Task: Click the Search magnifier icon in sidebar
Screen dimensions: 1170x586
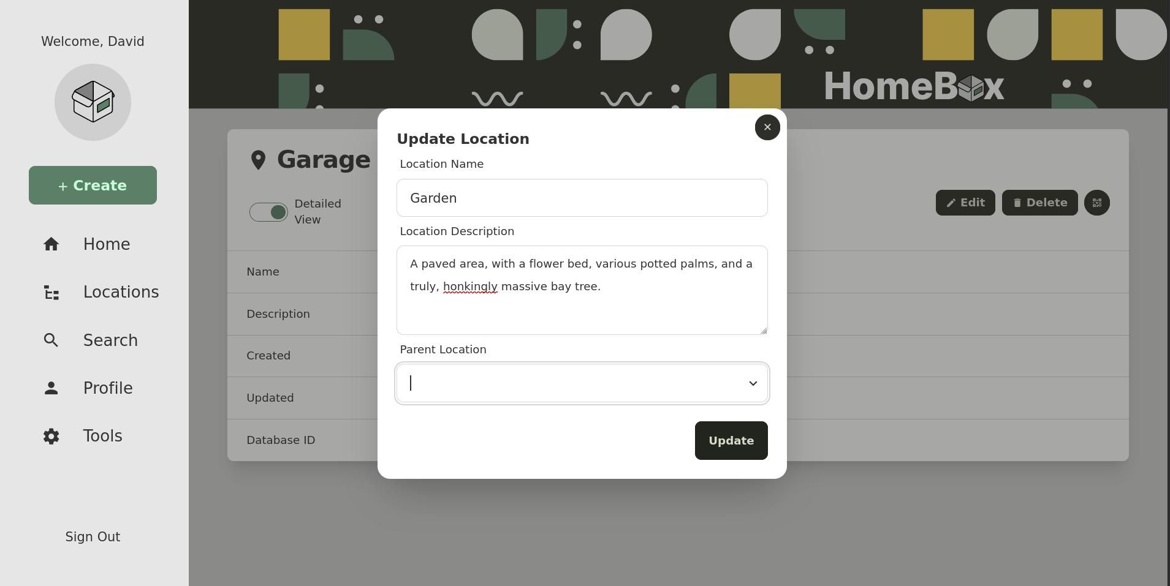Action: click(x=51, y=340)
